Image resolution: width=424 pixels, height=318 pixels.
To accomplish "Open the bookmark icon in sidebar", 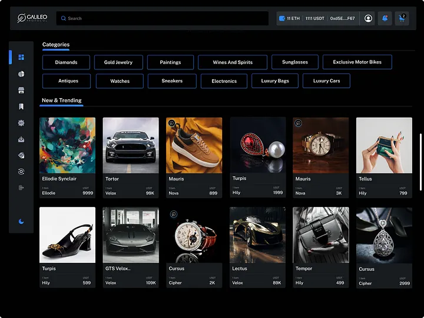I will point(21,106).
